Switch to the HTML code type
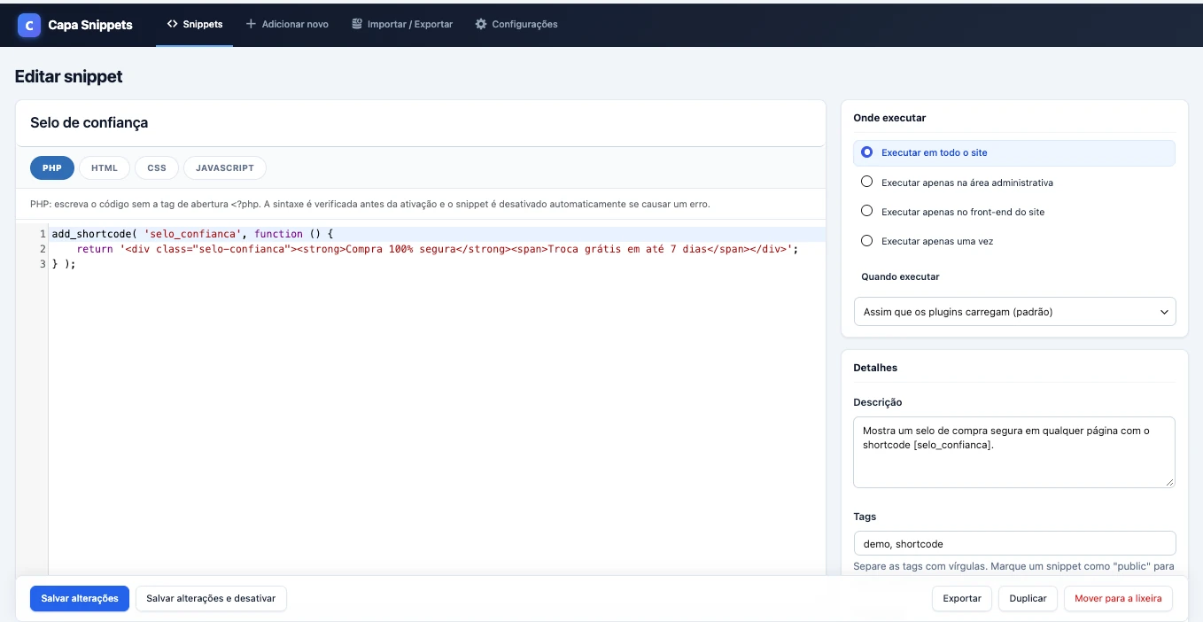 (105, 167)
